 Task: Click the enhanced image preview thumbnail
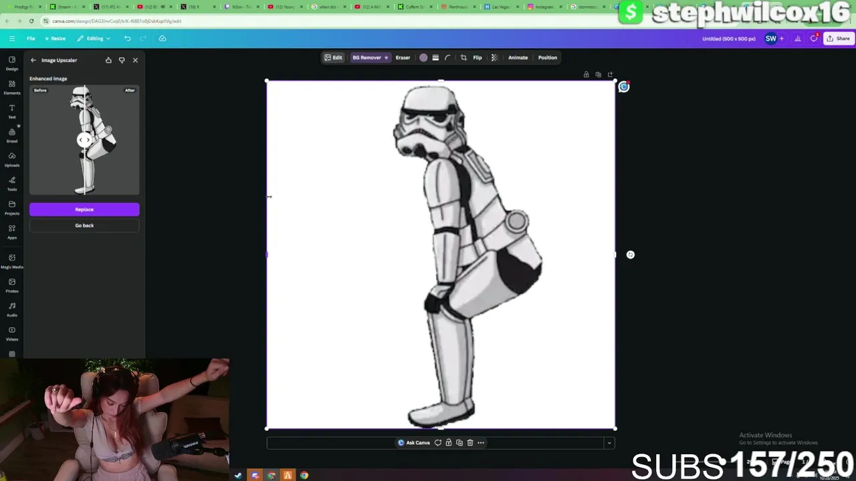click(x=84, y=140)
